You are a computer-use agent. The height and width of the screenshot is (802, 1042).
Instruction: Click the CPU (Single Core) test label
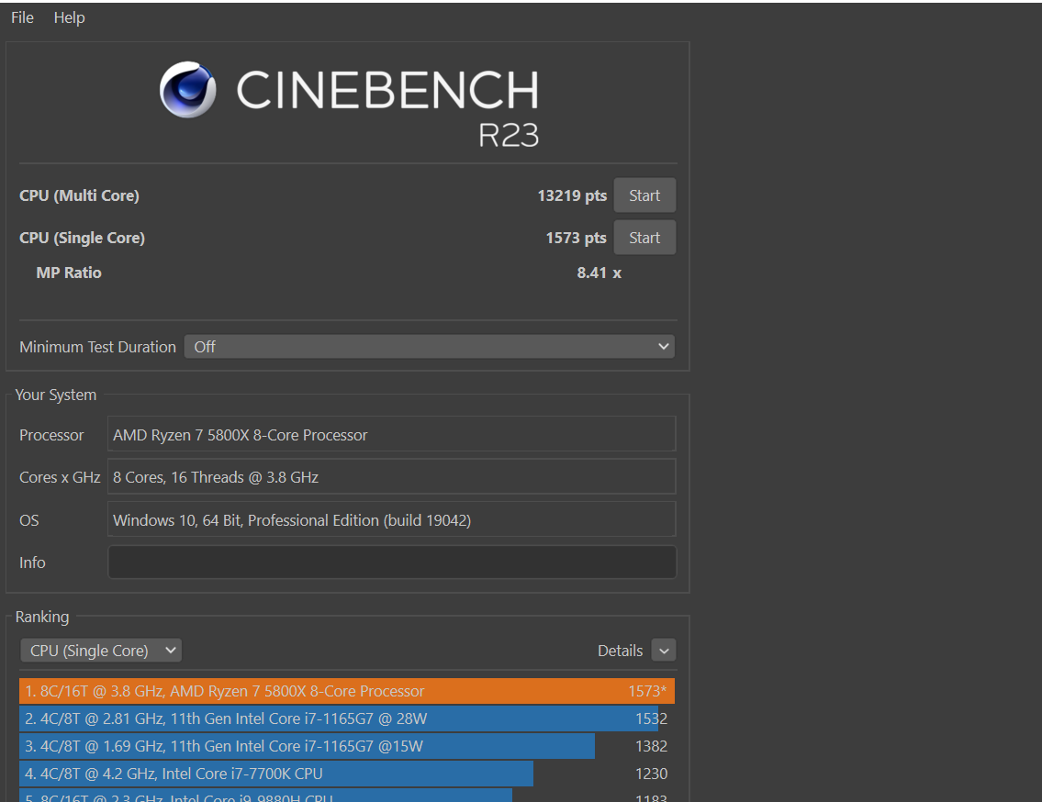[82, 238]
